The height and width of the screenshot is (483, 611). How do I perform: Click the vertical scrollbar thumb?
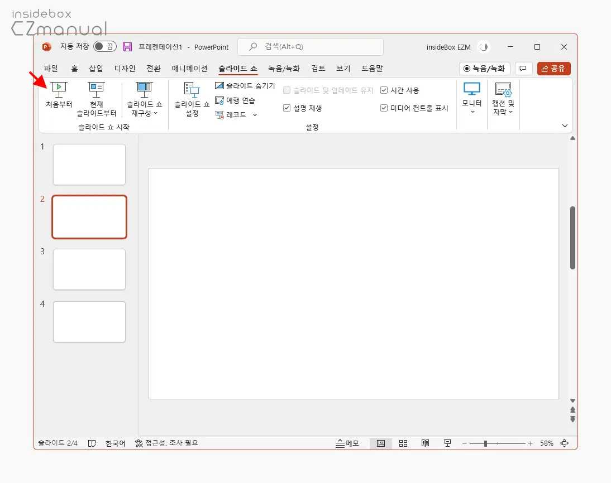click(572, 238)
